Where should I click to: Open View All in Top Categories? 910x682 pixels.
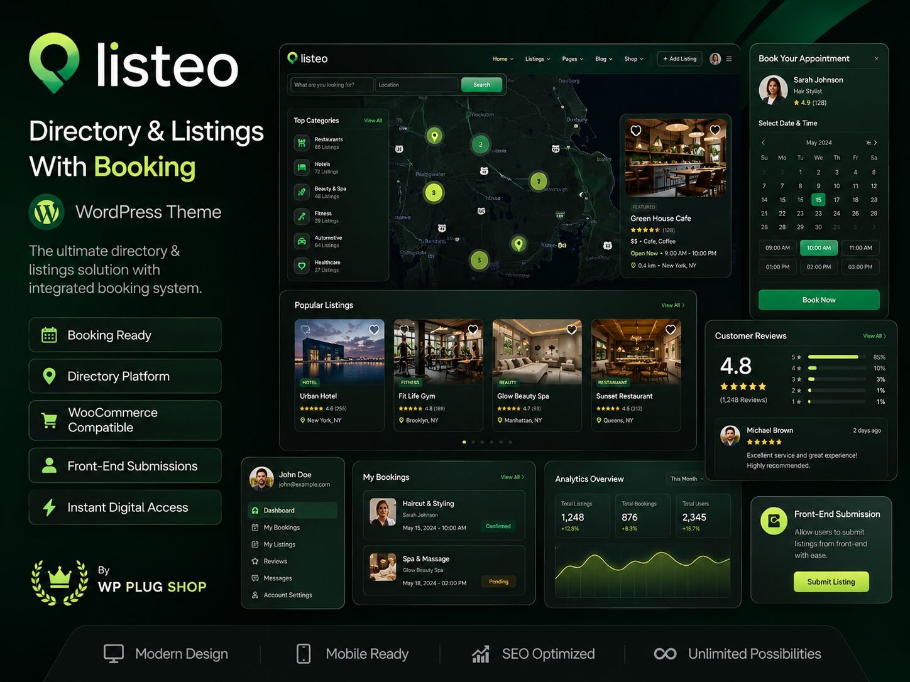pos(373,121)
